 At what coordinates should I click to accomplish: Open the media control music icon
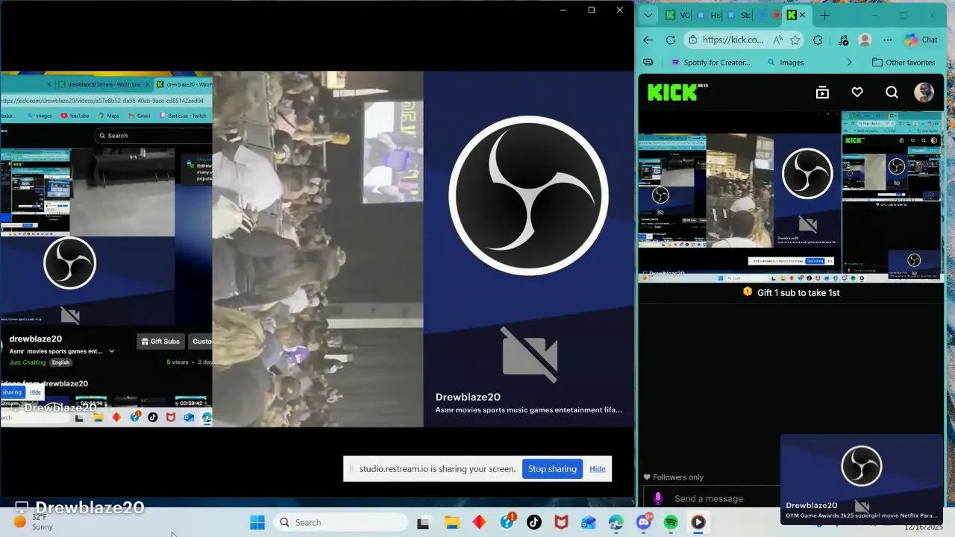click(843, 40)
